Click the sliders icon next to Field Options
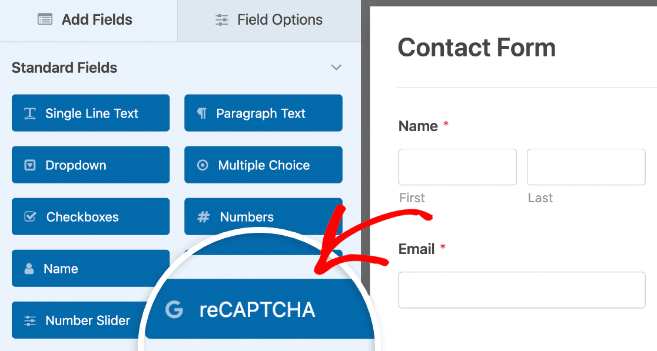The height and width of the screenshot is (351, 657). click(222, 19)
